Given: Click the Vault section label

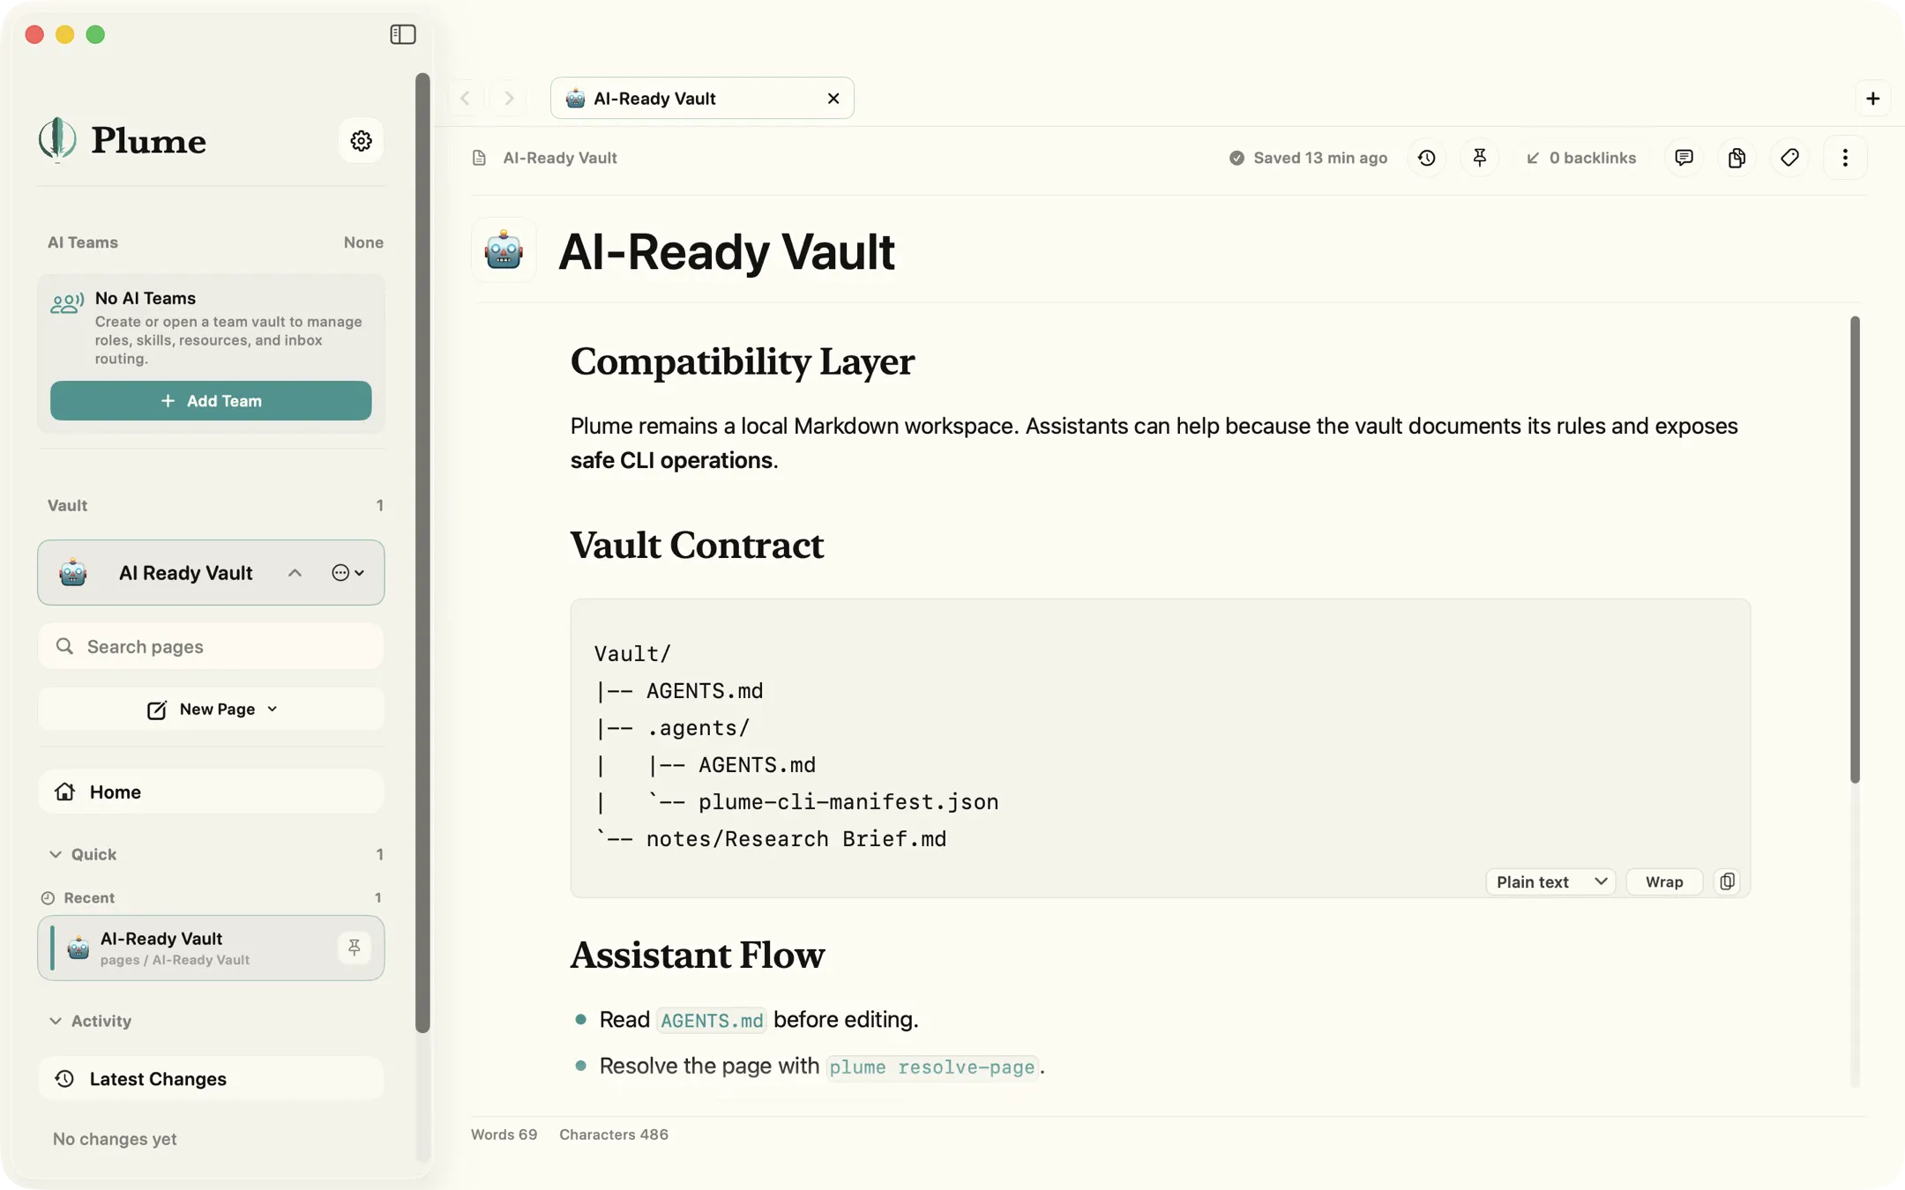Looking at the screenshot, I should 67,505.
